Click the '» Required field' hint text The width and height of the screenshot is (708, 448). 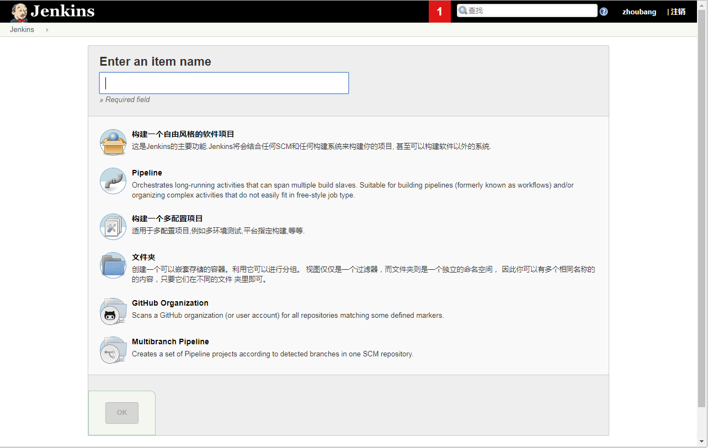pyautogui.click(x=125, y=100)
